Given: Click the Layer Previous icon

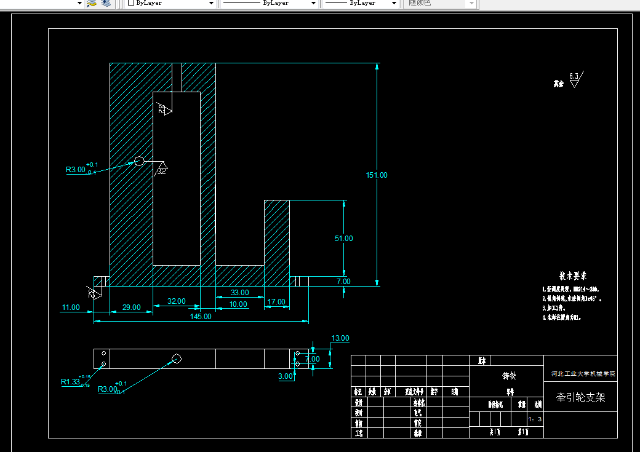Looking at the screenshot, I should coord(106,3).
